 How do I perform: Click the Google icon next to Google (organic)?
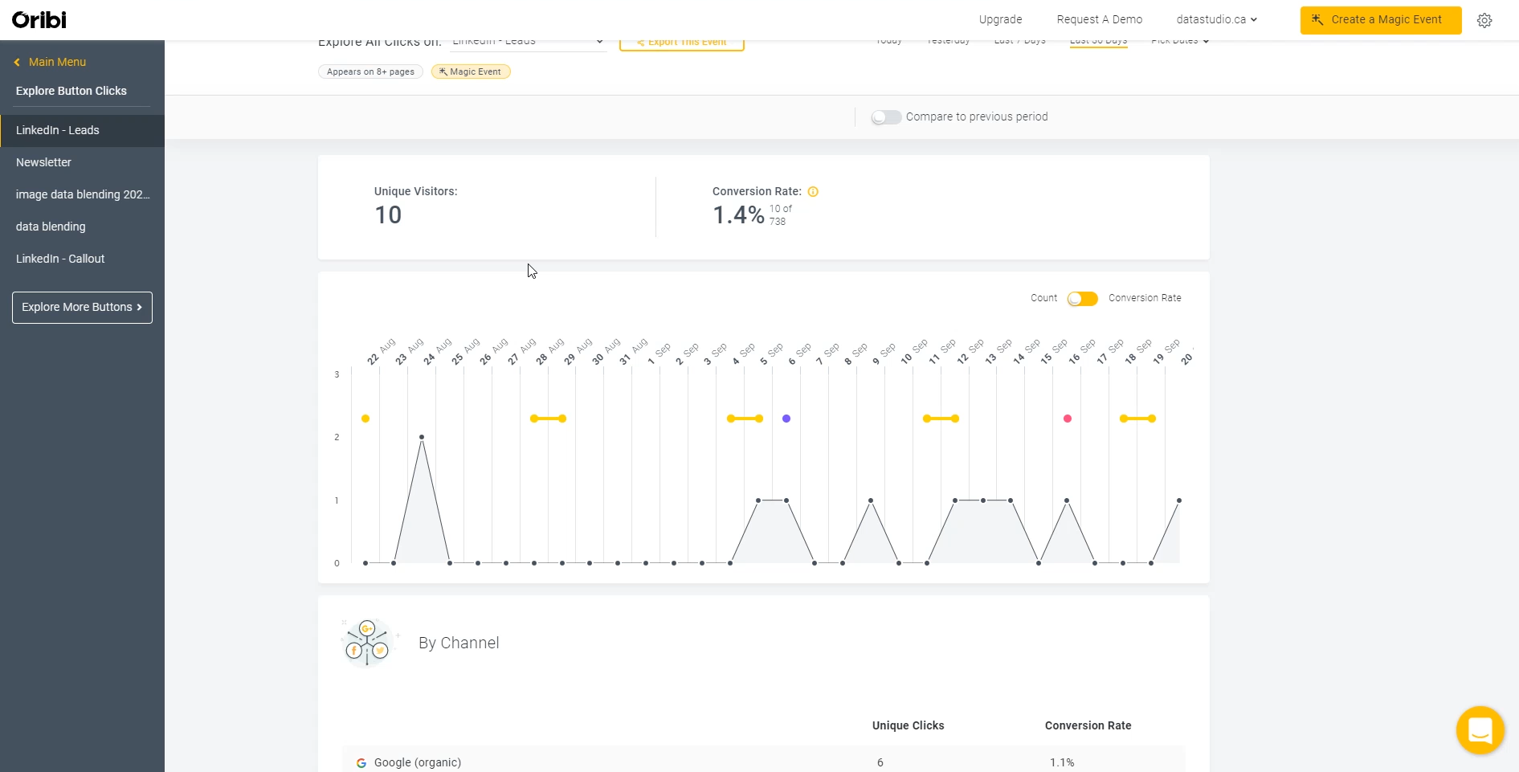click(x=361, y=762)
